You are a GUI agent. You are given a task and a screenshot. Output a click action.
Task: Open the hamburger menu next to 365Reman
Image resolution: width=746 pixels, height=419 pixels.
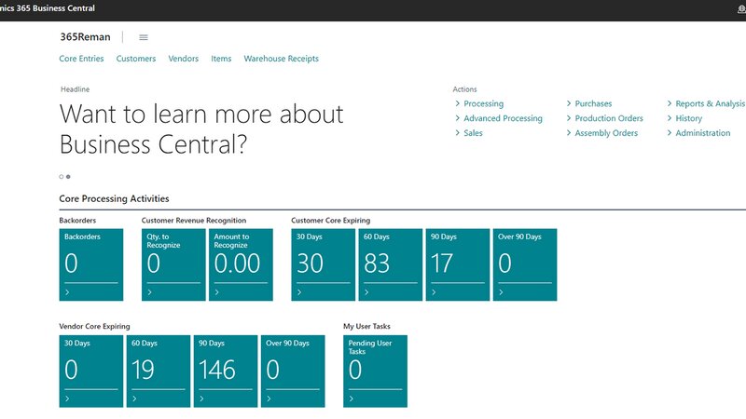[x=144, y=37]
